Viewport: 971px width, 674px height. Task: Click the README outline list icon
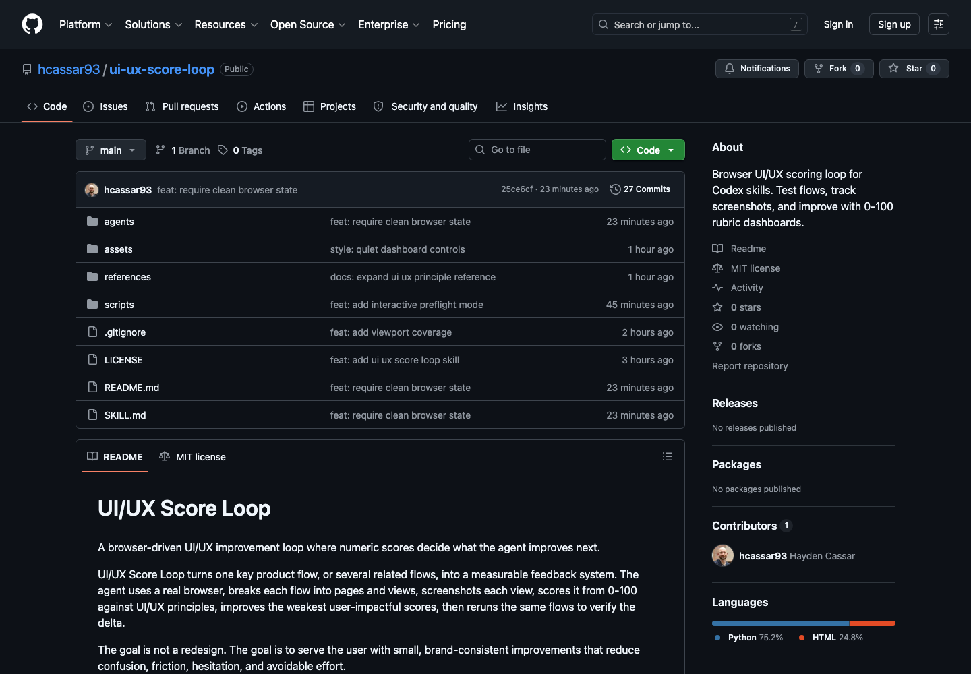point(668,456)
